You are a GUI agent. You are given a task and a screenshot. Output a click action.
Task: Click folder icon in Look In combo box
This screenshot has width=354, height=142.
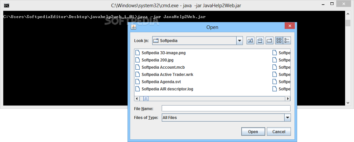(156, 41)
